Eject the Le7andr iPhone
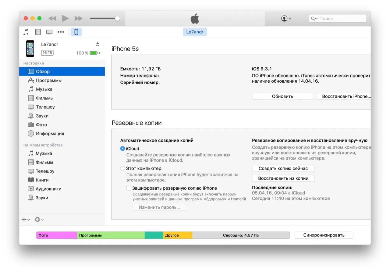Screen dimensions: 390x272 click(x=97, y=44)
